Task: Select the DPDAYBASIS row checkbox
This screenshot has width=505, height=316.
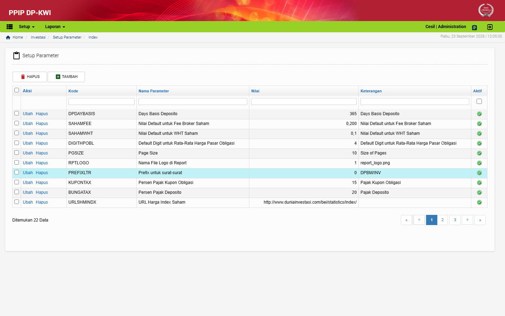Action: click(x=16, y=113)
